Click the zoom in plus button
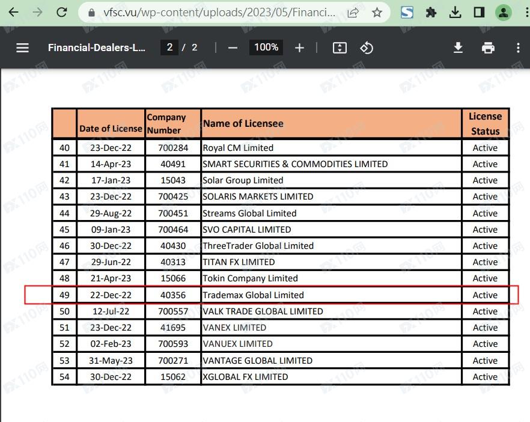 (x=299, y=48)
